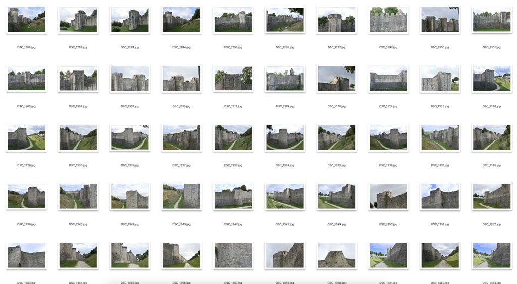The height and width of the screenshot is (284, 517).
Task: Click the DSC_1363.jpg thumbnail
Action: [x=492, y=255]
